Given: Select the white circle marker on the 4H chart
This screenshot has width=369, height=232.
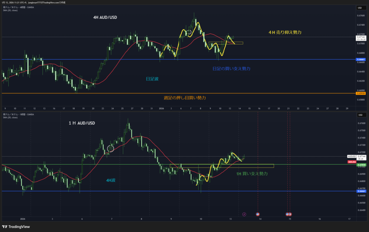Looking at the screenshot, I should coord(188,32).
